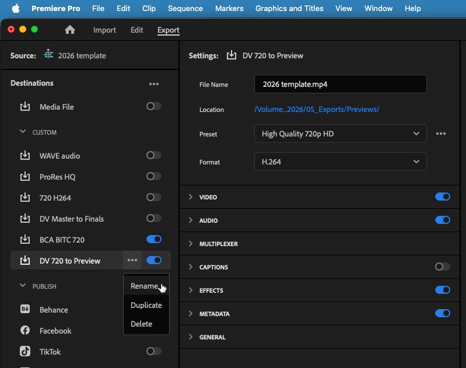Open preset more options ellipsis
466x368 pixels.
[x=441, y=134]
